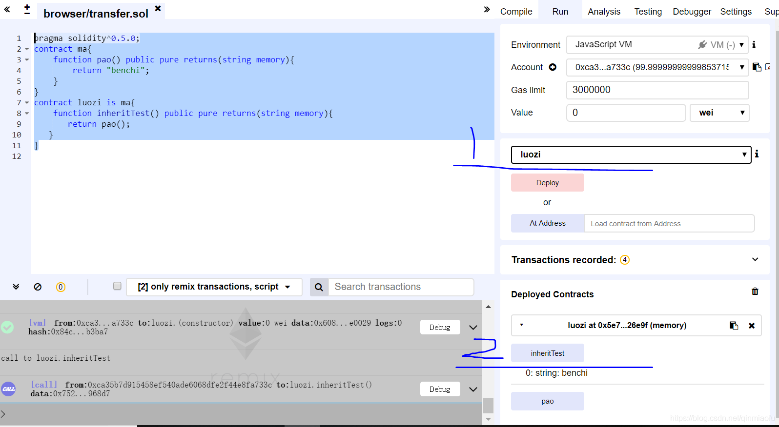Click the terminal command prompt line

pyautogui.click(x=241, y=414)
